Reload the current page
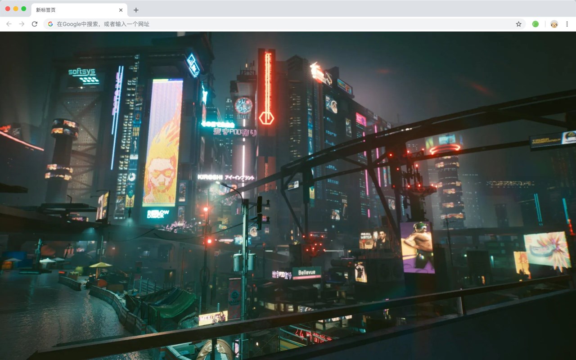576x360 pixels. tap(35, 24)
